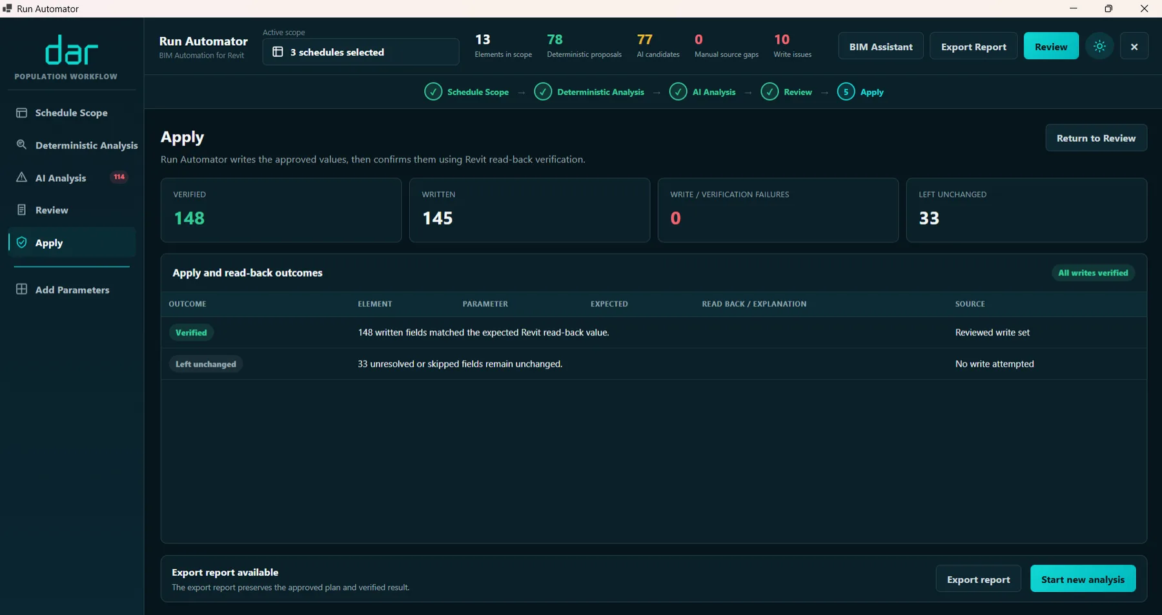1162x615 pixels.
Task: Select Add Parameters in sidebar
Action: tap(72, 290)
